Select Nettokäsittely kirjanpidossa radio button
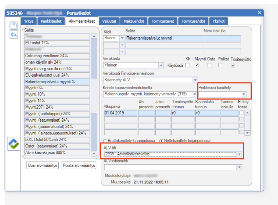 pos(161,141)
